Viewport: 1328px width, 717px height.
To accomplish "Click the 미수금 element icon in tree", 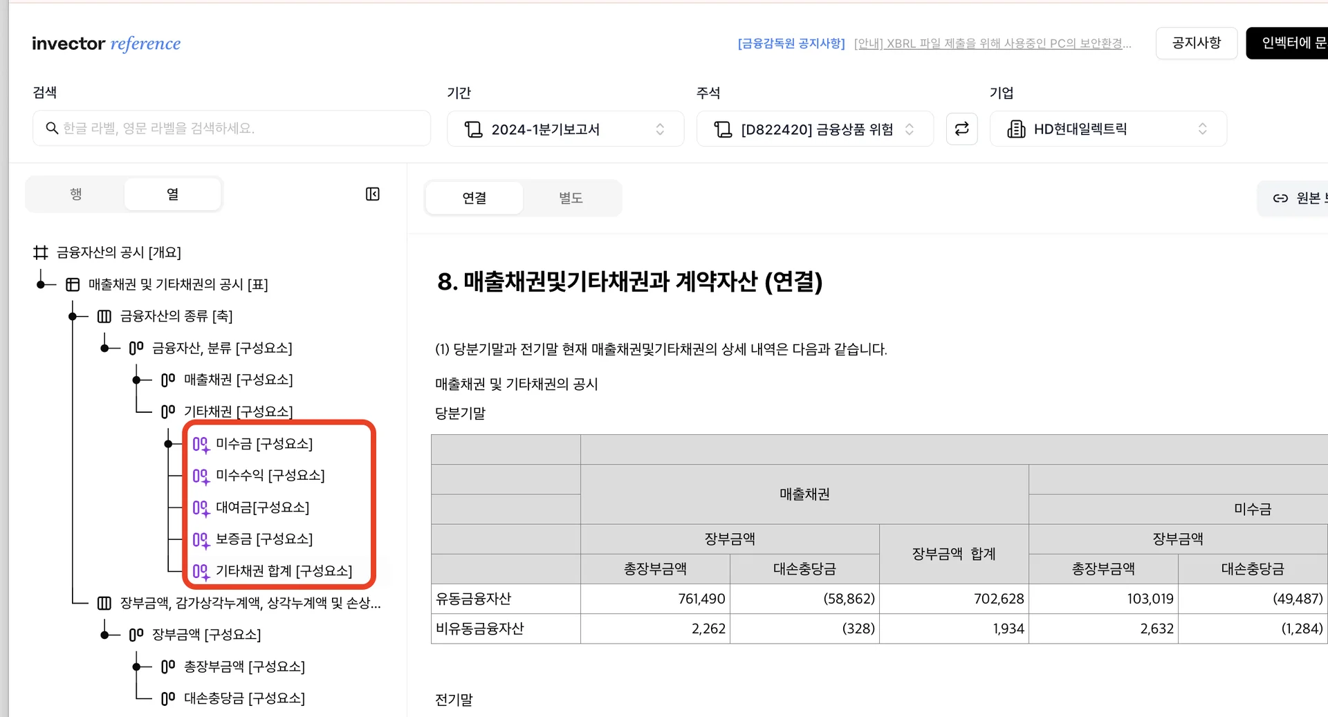I will pos(201,444).
